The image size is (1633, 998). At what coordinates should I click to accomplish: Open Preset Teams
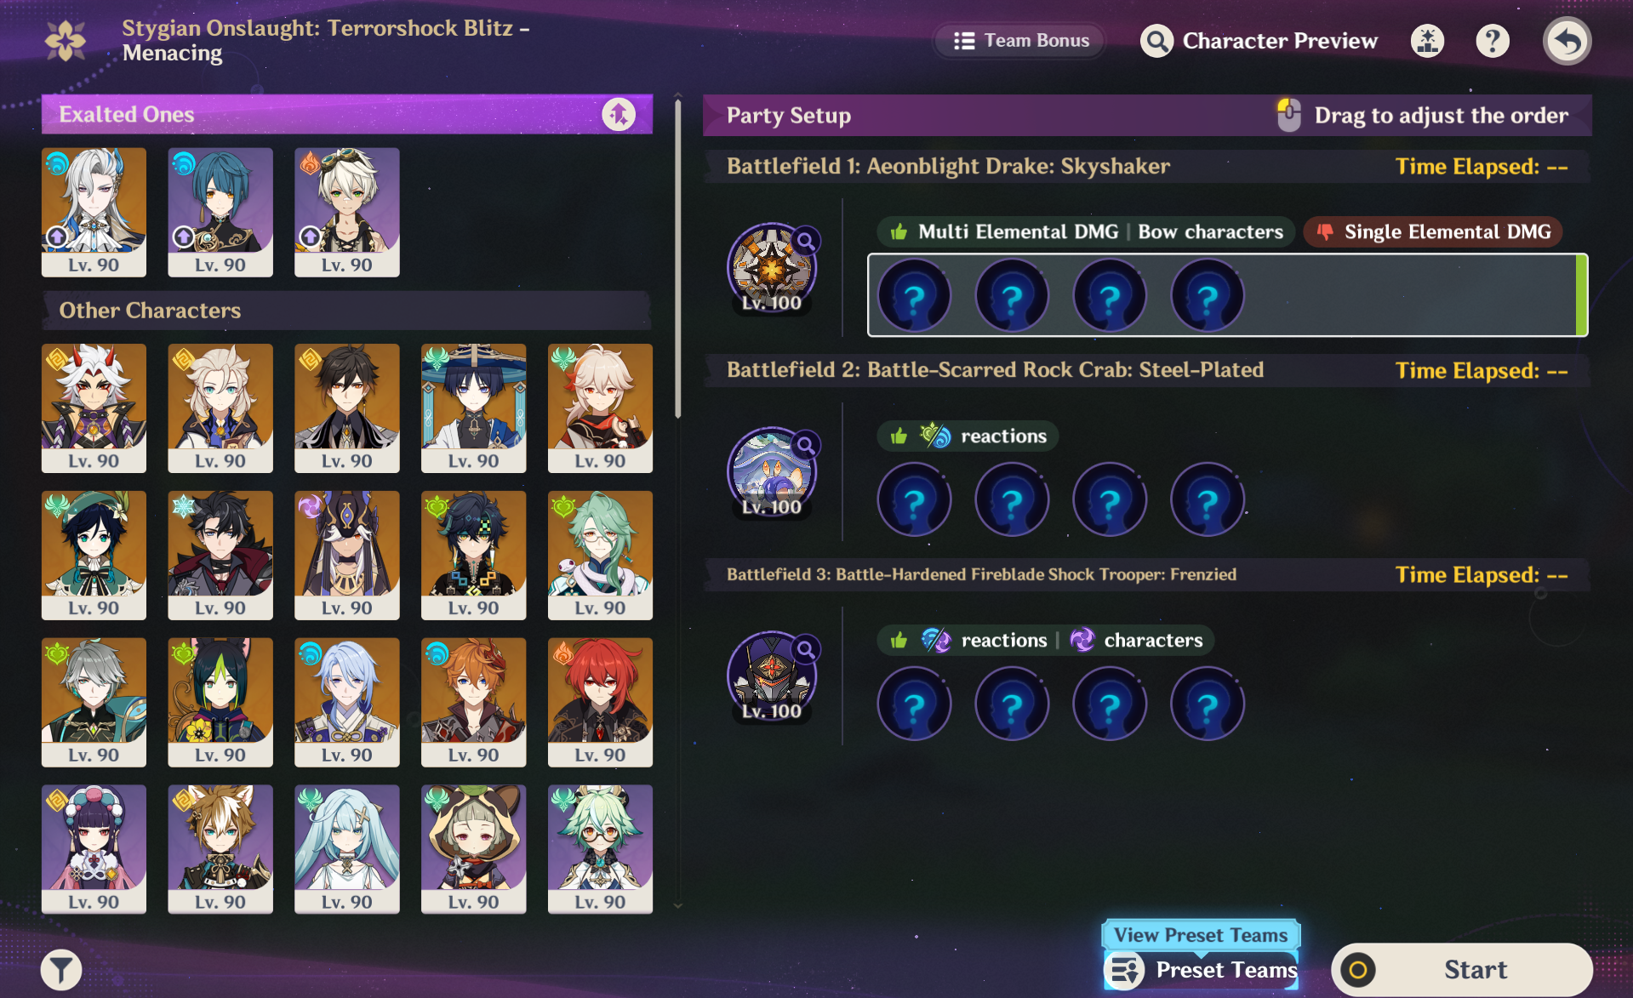[1202, 970]
